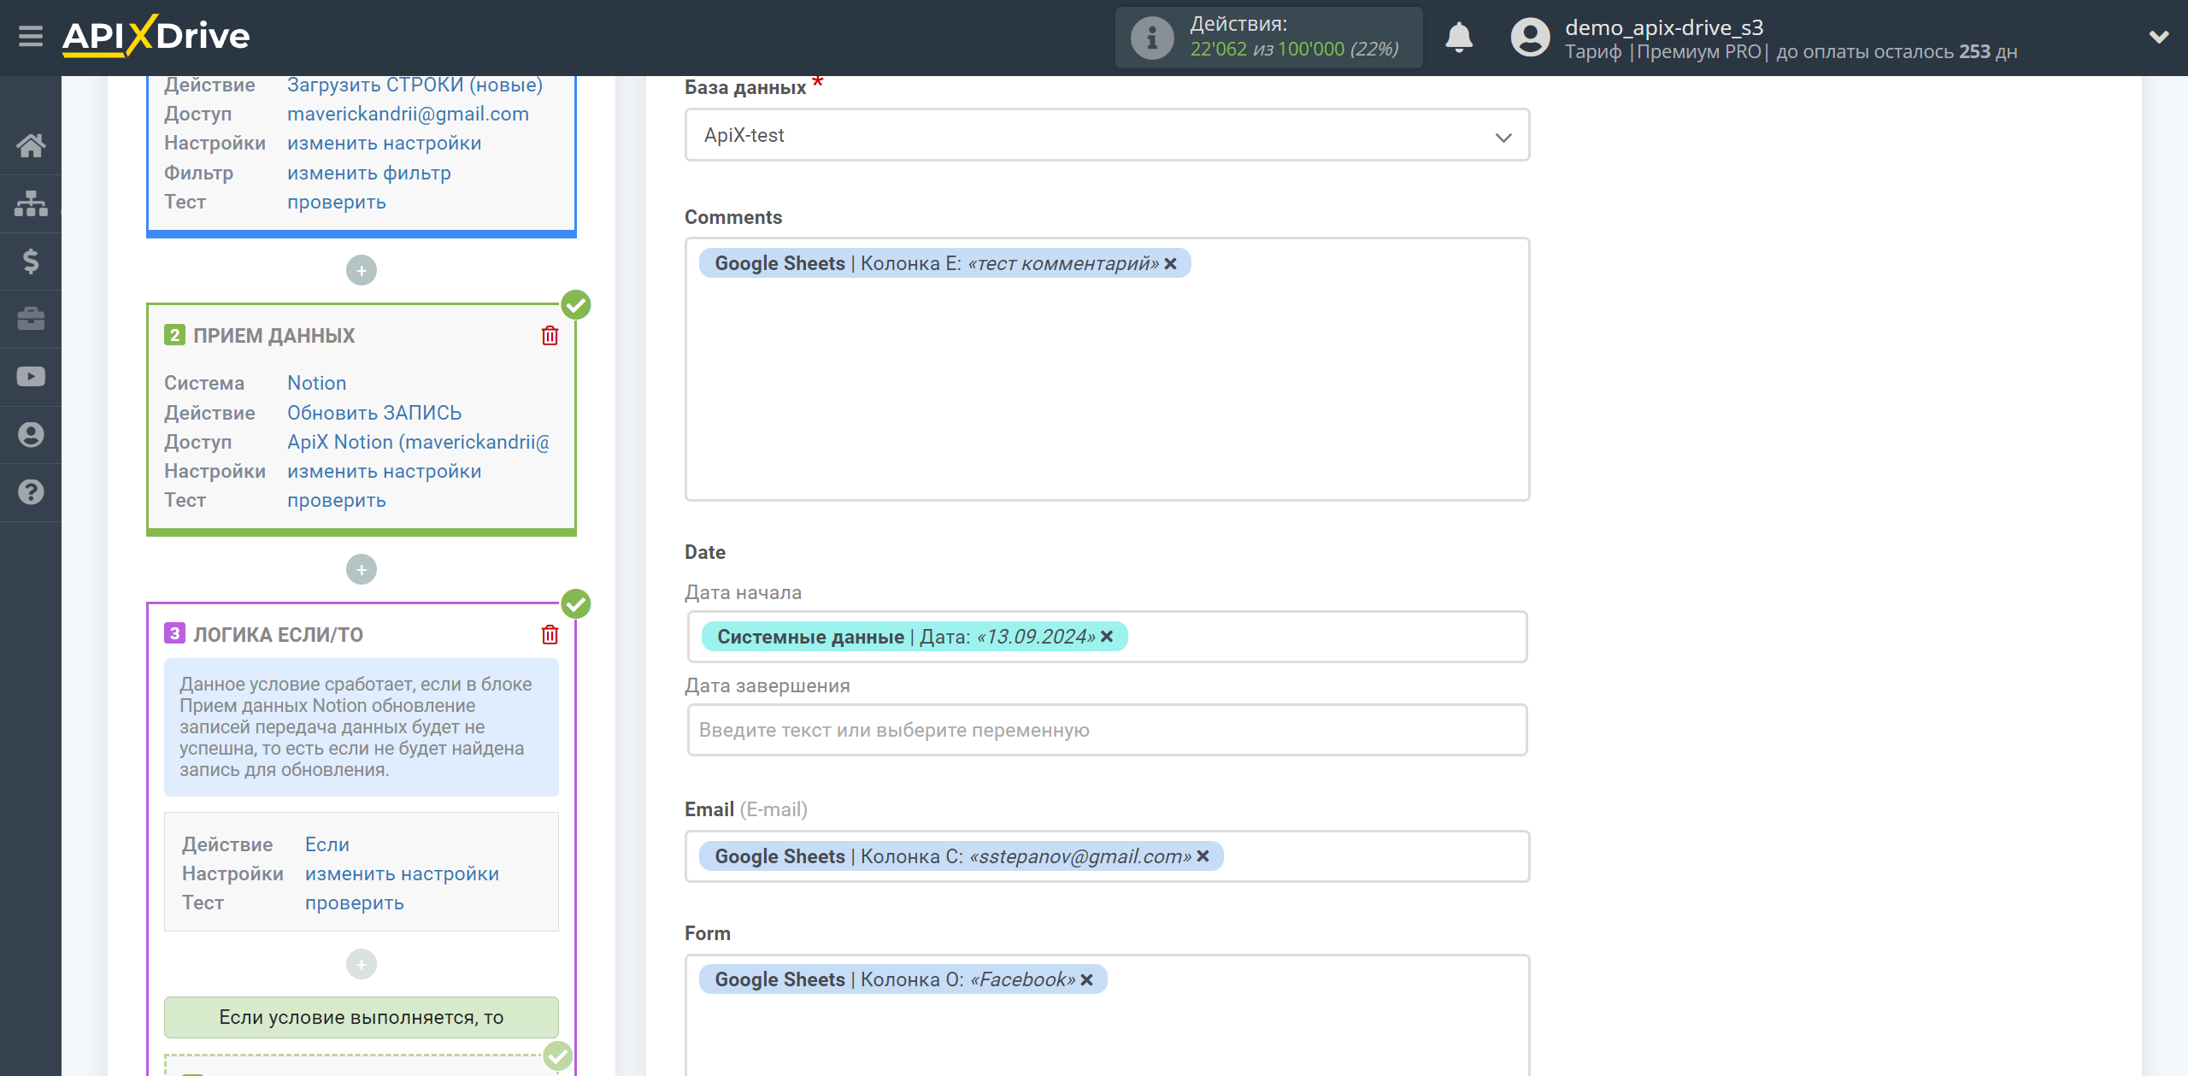The width and height of the screenshot is (2188, 1076).
Task: Click the green check on logic block
Action: click(576, 604)
